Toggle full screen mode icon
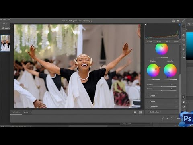The height and width of the screenshot is (145, 193). [x=183, y=21]
